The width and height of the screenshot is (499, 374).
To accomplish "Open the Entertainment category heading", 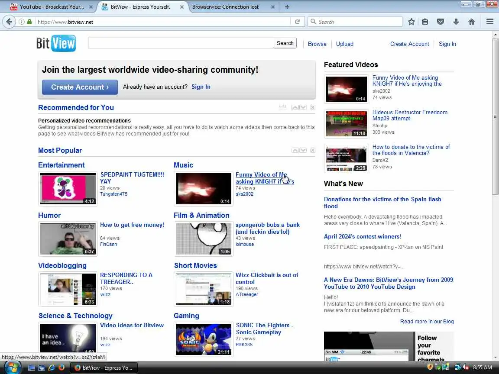I will click(x=62, y=165).
